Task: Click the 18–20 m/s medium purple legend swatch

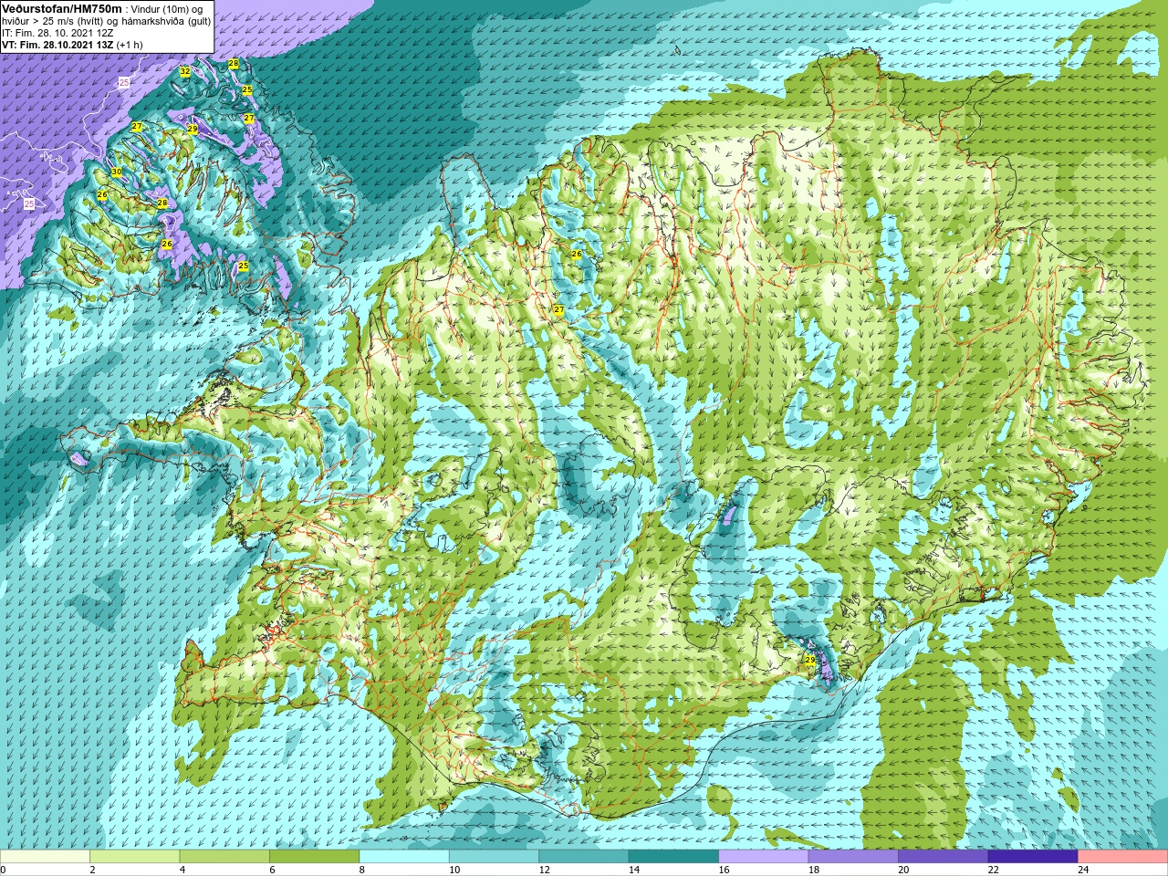Action: point(853,857)
